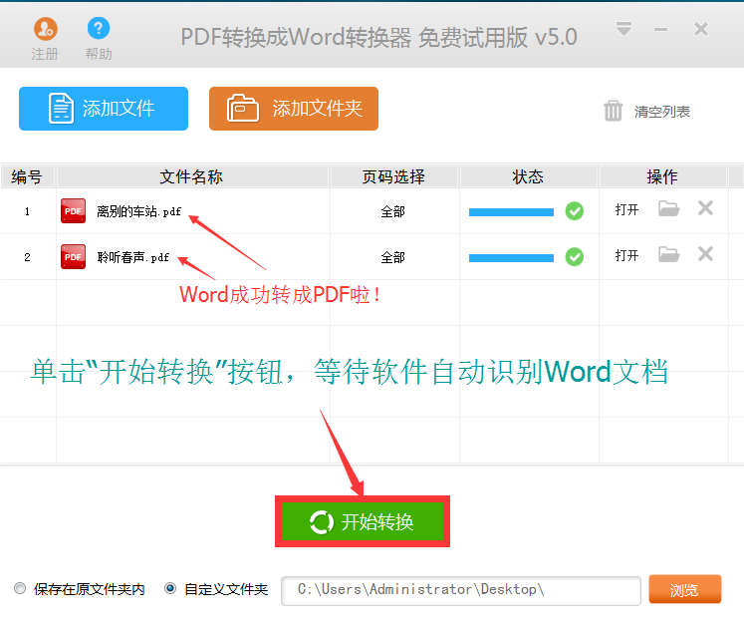Remove 聆听春声.pdf with X icon
744x632 pixels.
(x=705, y=254)
